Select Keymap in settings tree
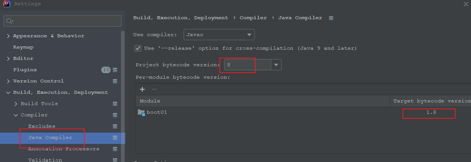Screen dimensions: 471x162 (23, 47)
